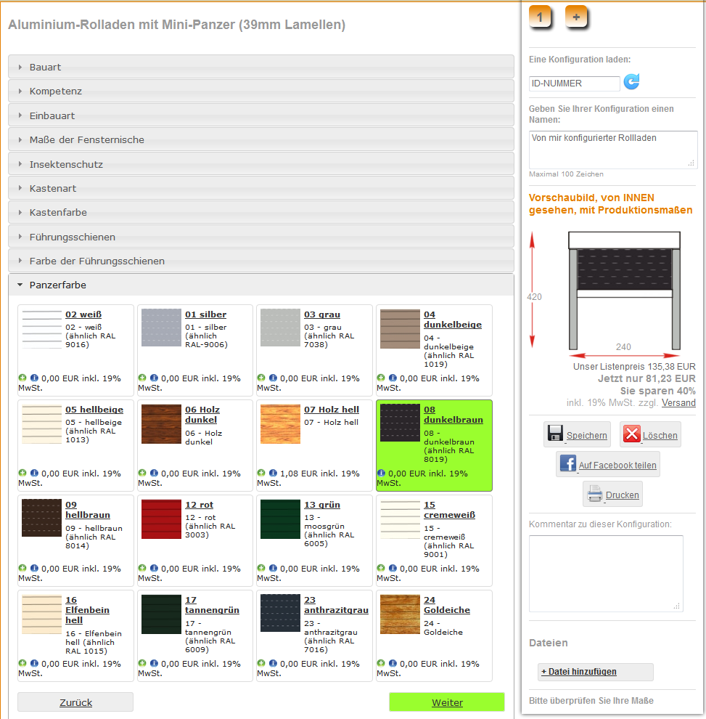Viewport: 706px width, 719px height.
Task: Click the floppy disk Speichern icon
Action: point(555,434)
